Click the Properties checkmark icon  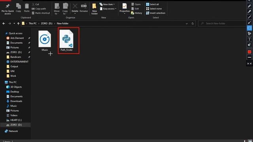[x=125, y=6]
